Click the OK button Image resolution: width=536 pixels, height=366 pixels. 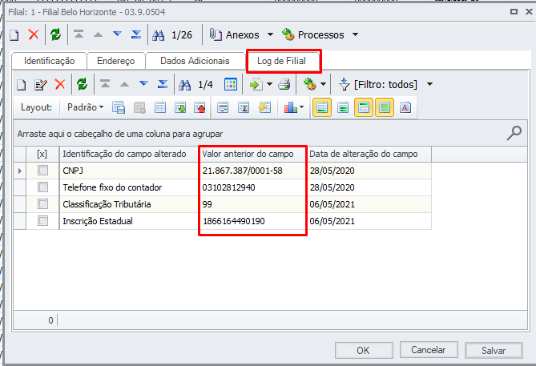[364, 350]
